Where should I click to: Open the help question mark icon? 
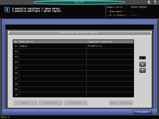point(155,2)
